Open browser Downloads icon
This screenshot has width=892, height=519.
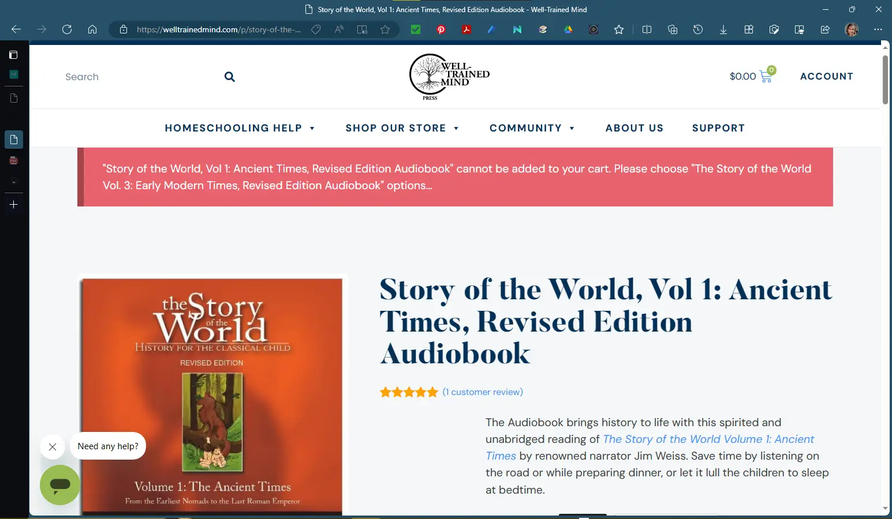point(723,29)
